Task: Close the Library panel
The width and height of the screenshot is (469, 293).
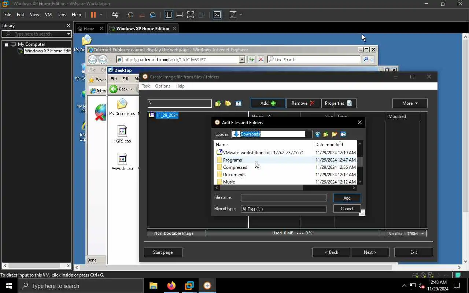Action: point(68,26)
